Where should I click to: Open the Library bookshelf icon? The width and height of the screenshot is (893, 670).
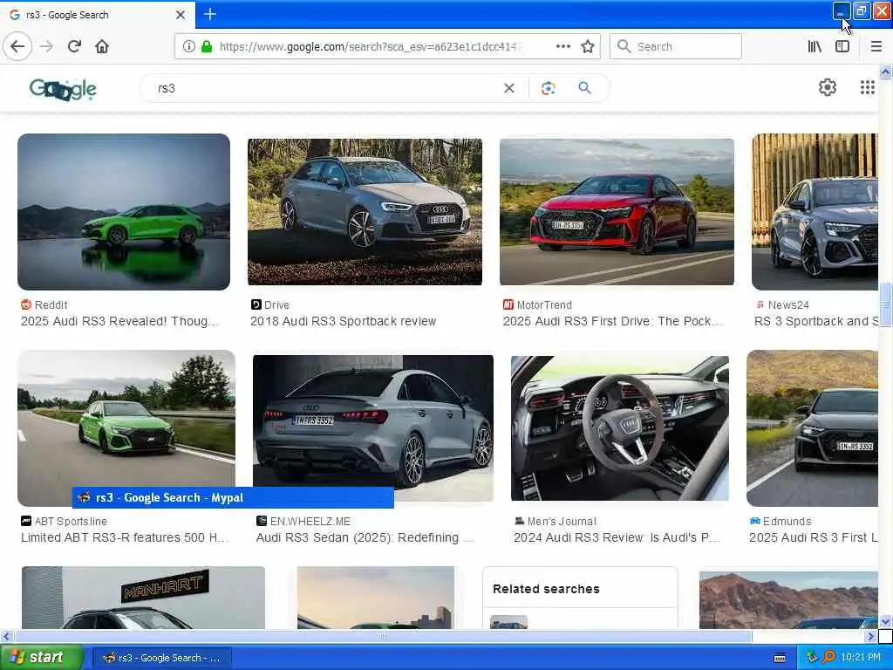tap(815, 46)
